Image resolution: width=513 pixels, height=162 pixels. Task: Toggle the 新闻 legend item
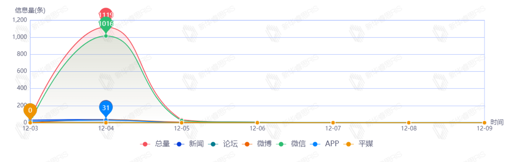[x=189, y=144]
